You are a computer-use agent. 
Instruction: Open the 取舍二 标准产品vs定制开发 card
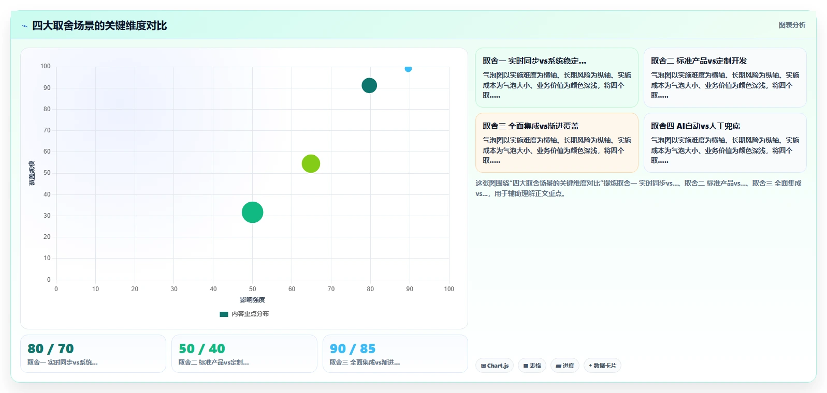[x=725, y=78]
